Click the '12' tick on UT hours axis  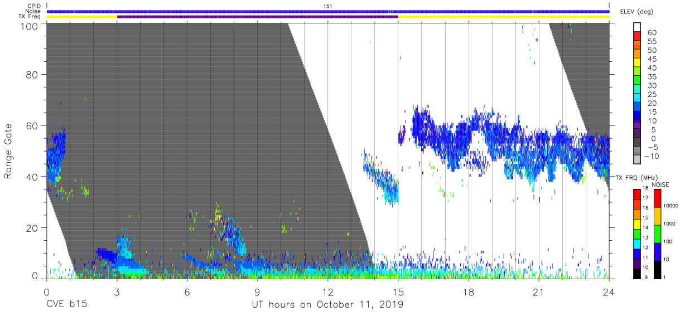tap(327, 291)
